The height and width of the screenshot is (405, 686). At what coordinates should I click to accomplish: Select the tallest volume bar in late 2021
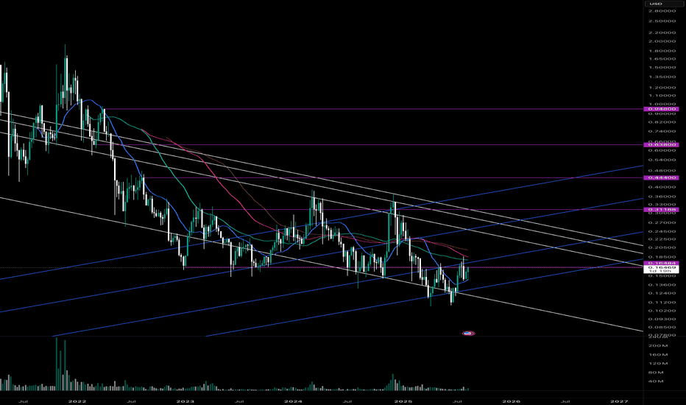pos(57,364)
